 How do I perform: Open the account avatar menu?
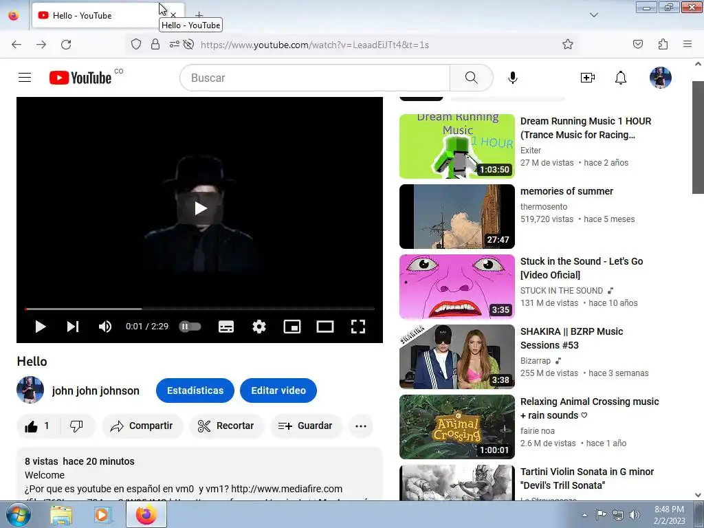click(x=661, y=78)
